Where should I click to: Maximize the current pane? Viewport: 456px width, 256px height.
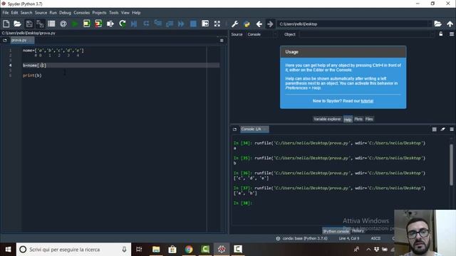point(205,23)
